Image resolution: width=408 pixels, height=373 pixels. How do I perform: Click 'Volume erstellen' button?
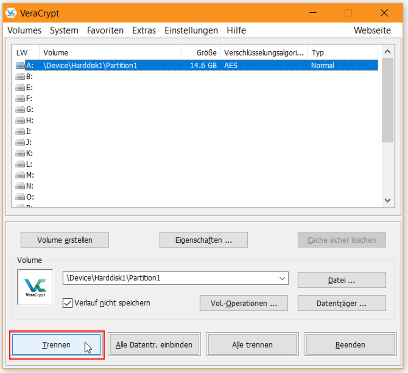click(x=65, y=240)
